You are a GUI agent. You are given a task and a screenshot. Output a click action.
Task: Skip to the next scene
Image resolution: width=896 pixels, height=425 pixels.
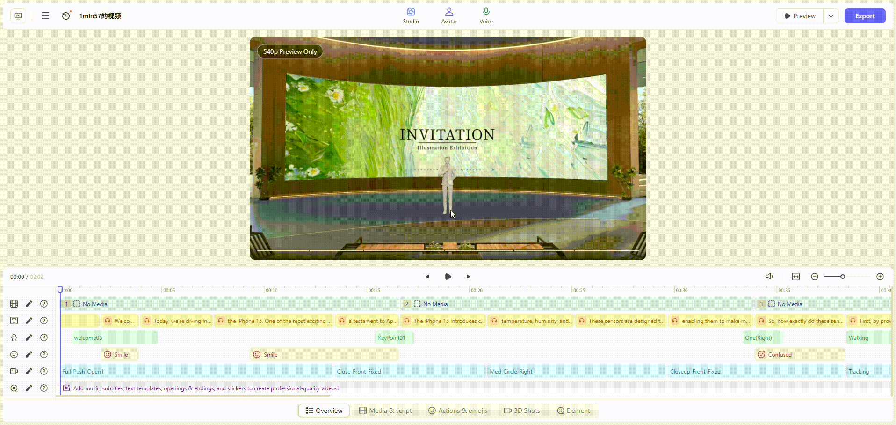tap(469, 277)
